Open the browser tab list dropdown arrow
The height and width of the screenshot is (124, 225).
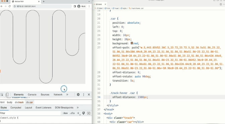tap(89, 1)
